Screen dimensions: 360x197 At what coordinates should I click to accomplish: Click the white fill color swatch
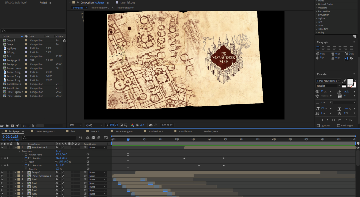pyautogui.click(x=350, y=82)
